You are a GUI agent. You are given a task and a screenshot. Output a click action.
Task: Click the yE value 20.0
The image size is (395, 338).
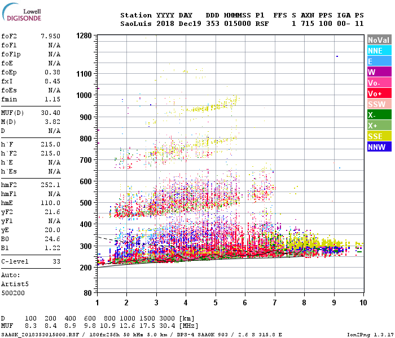tap(52, 230)
